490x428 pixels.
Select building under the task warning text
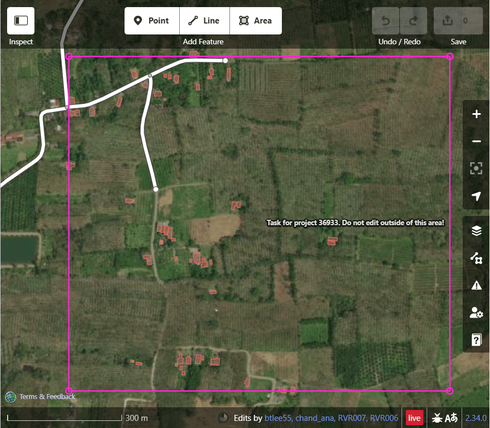332,241
